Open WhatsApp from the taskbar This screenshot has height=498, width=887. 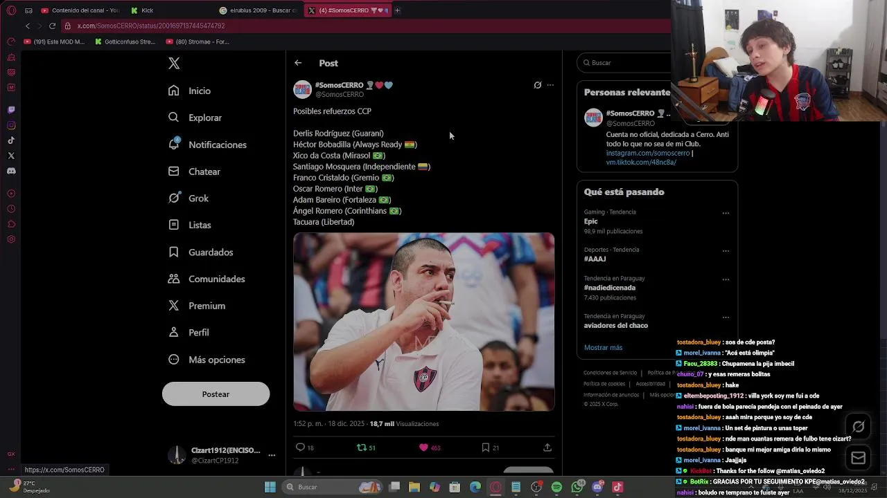point(577,487)
